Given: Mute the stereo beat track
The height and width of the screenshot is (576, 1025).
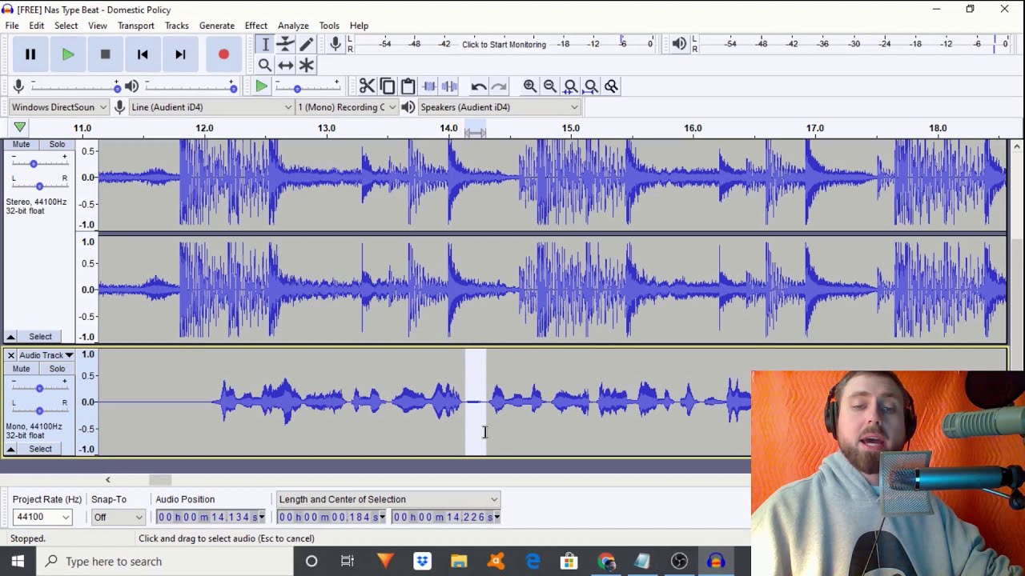Looking at the screenshot, I should click(x=21, y=145).
